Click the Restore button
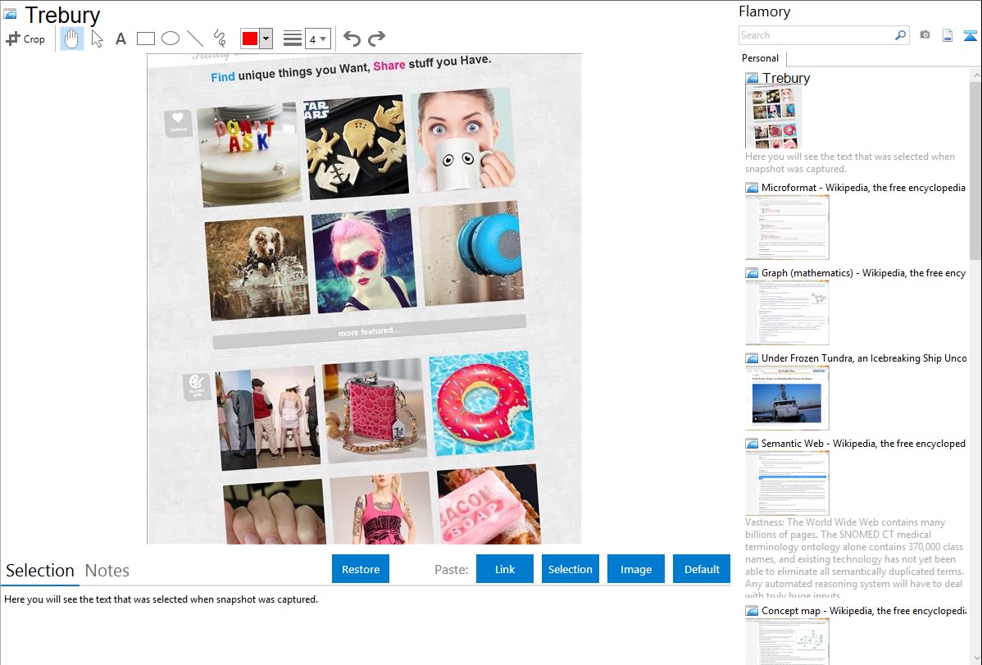This screenshot has width=982, height=665. pos(361,569)
